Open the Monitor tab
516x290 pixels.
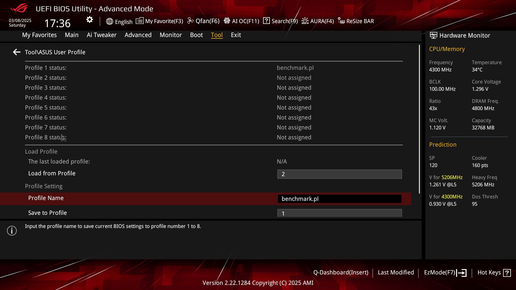click(x=171, y=35)
